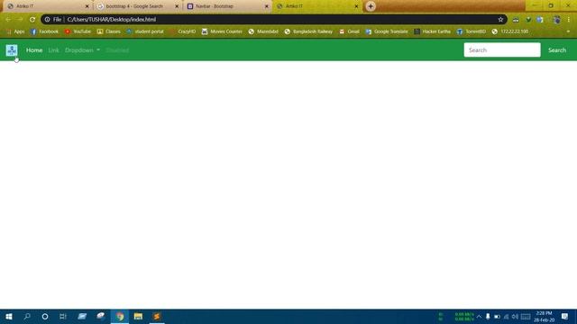Open File Explorer from the taskbar
Viewport: 577px width, 324px height.
click(x=138, y=316)
